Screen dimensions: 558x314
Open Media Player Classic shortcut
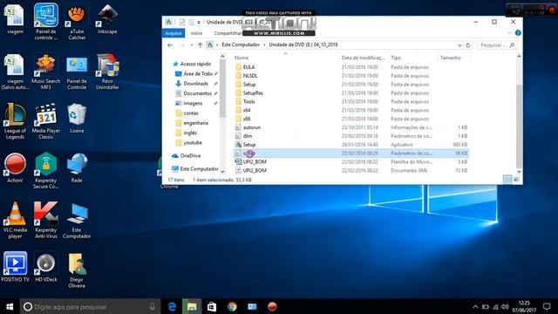tap(46, 121)
